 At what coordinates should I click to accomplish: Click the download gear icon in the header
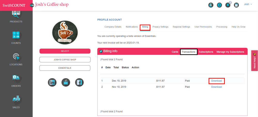click(x=211, y=5)
